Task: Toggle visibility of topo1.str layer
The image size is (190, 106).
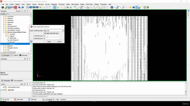Action: pyautogui.click(x=4, y=90)
